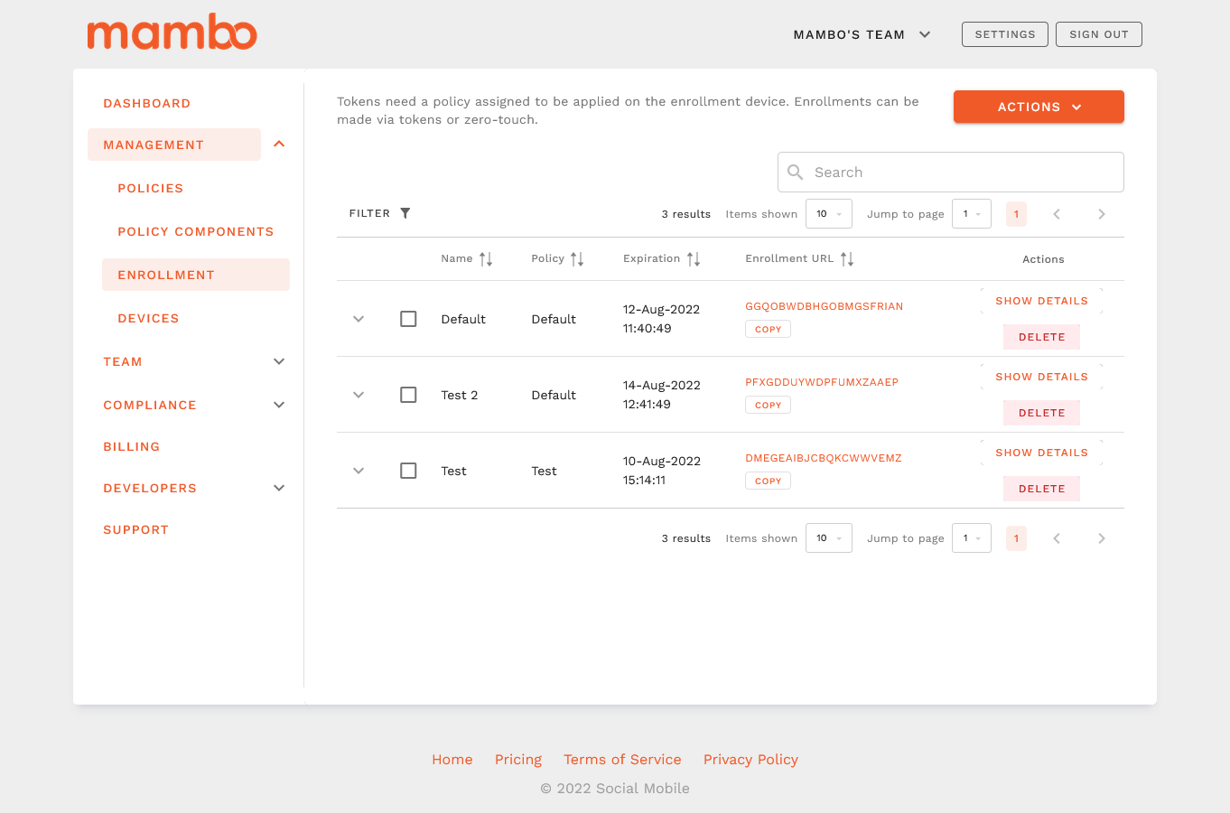Open the top Items shown dropdown
This screenshot has width=1230, height=813.
click(828, 214)
